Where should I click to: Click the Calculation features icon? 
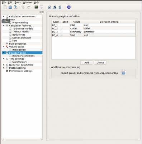[x=7, y=26]
